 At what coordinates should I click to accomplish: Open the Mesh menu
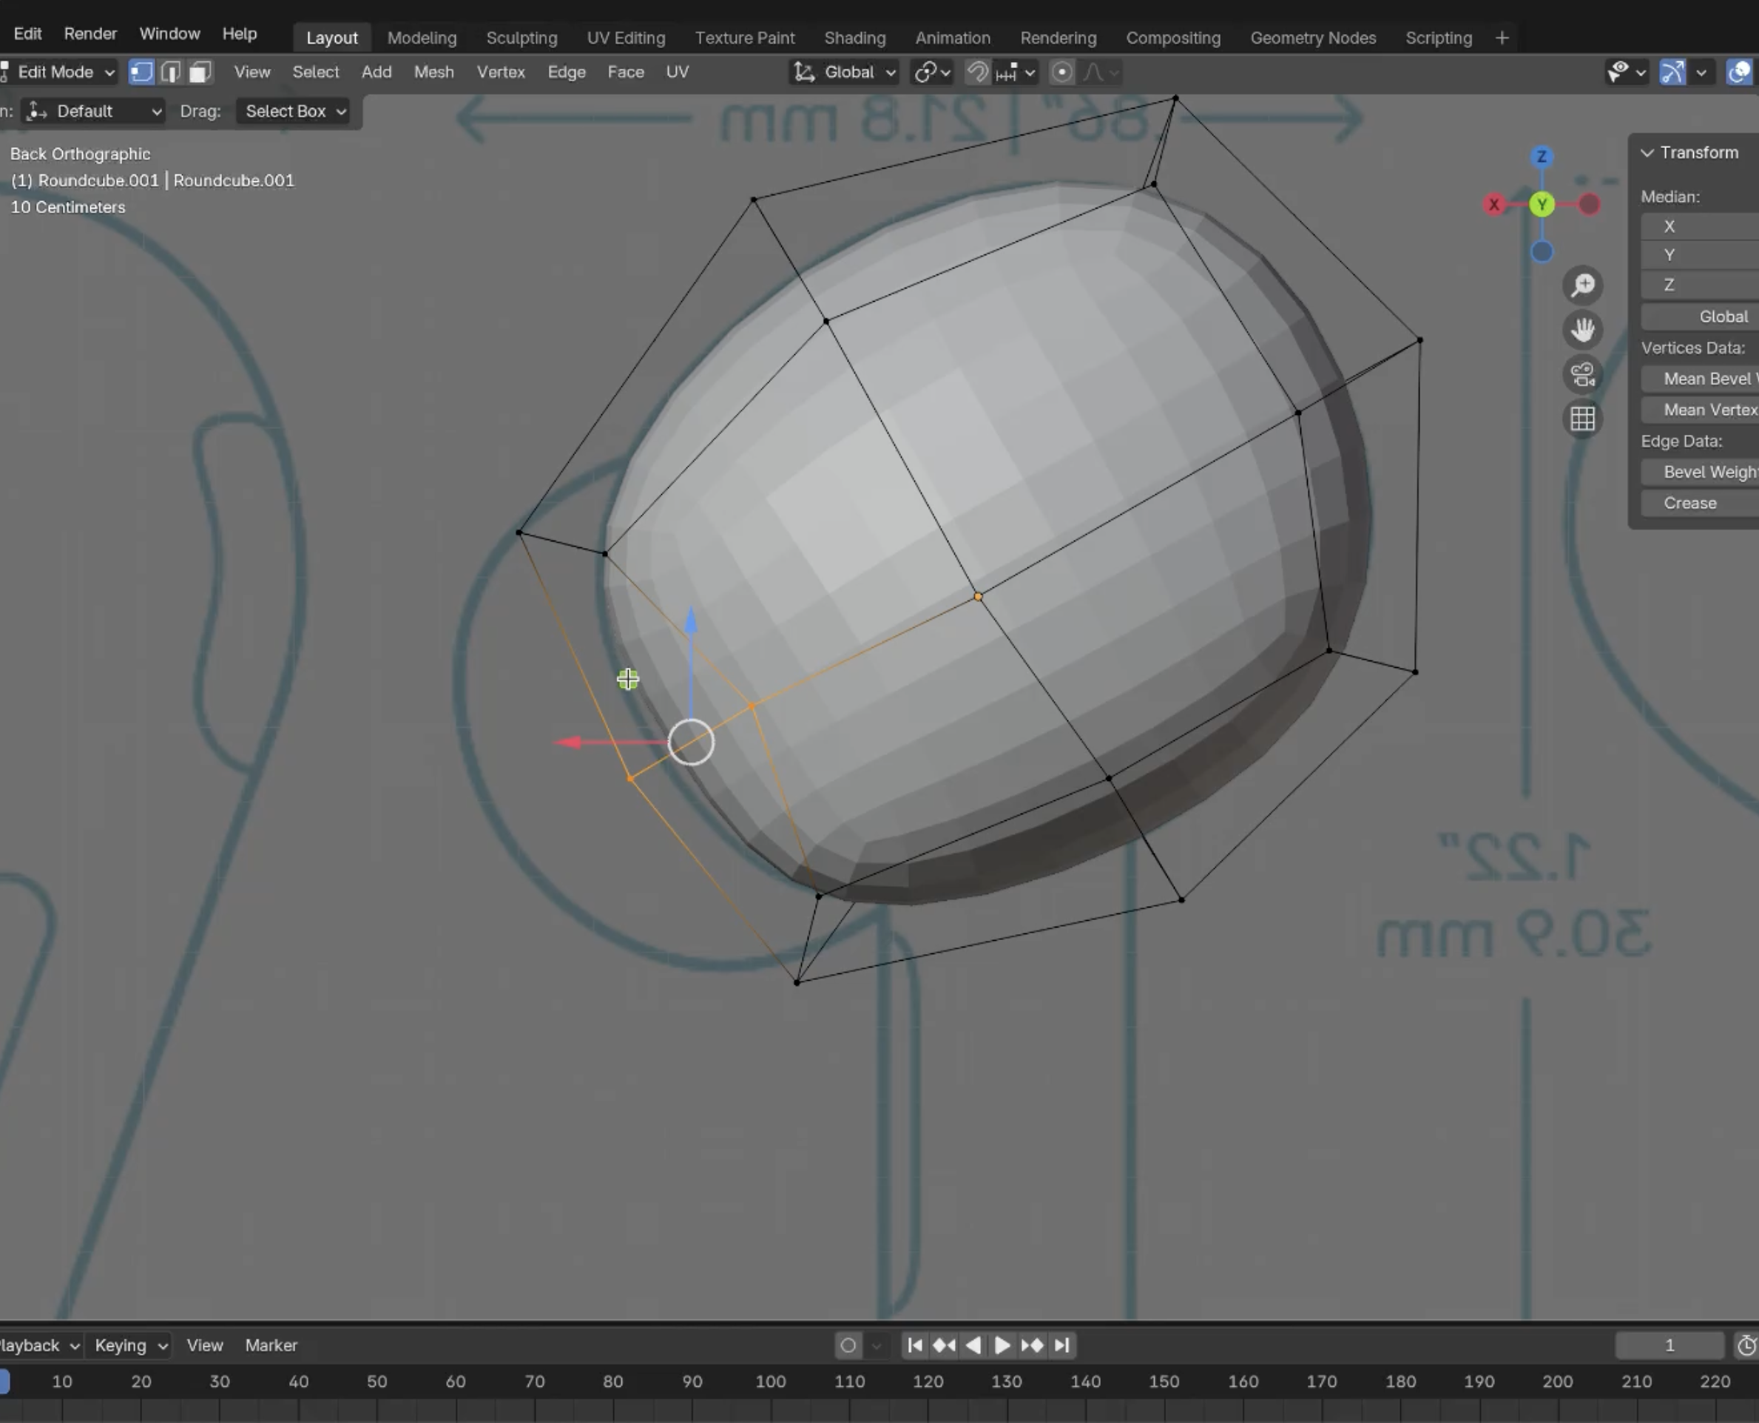(433, 72)
